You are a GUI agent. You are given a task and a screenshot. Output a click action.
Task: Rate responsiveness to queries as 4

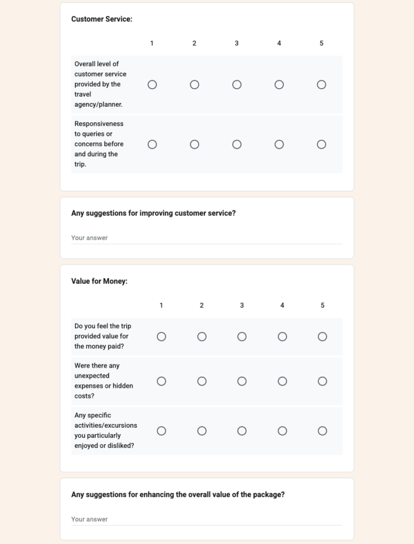coord(279,144)
